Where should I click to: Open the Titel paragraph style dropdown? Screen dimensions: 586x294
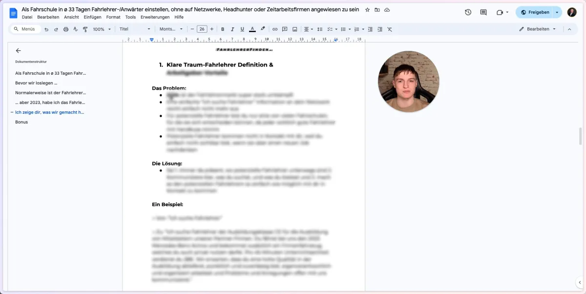click(135, 29)
